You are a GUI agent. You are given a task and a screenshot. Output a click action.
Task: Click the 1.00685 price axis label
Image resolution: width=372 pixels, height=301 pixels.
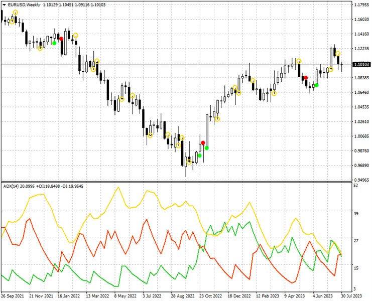click(x=361, y=136)
